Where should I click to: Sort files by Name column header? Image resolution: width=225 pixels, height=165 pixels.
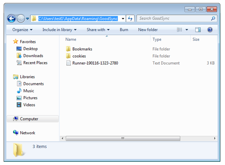tap(71, 39)
